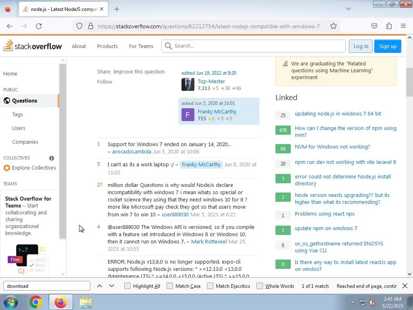Click the search magnifier icon

(168, 46)
